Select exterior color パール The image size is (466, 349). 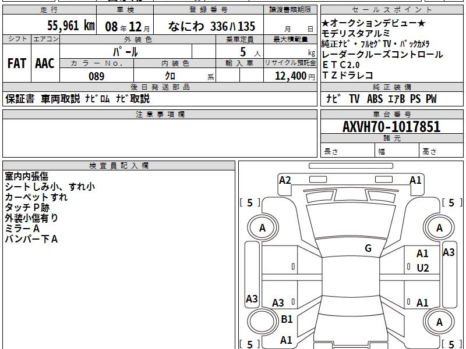pyautogui.click(x=125, y=52)
